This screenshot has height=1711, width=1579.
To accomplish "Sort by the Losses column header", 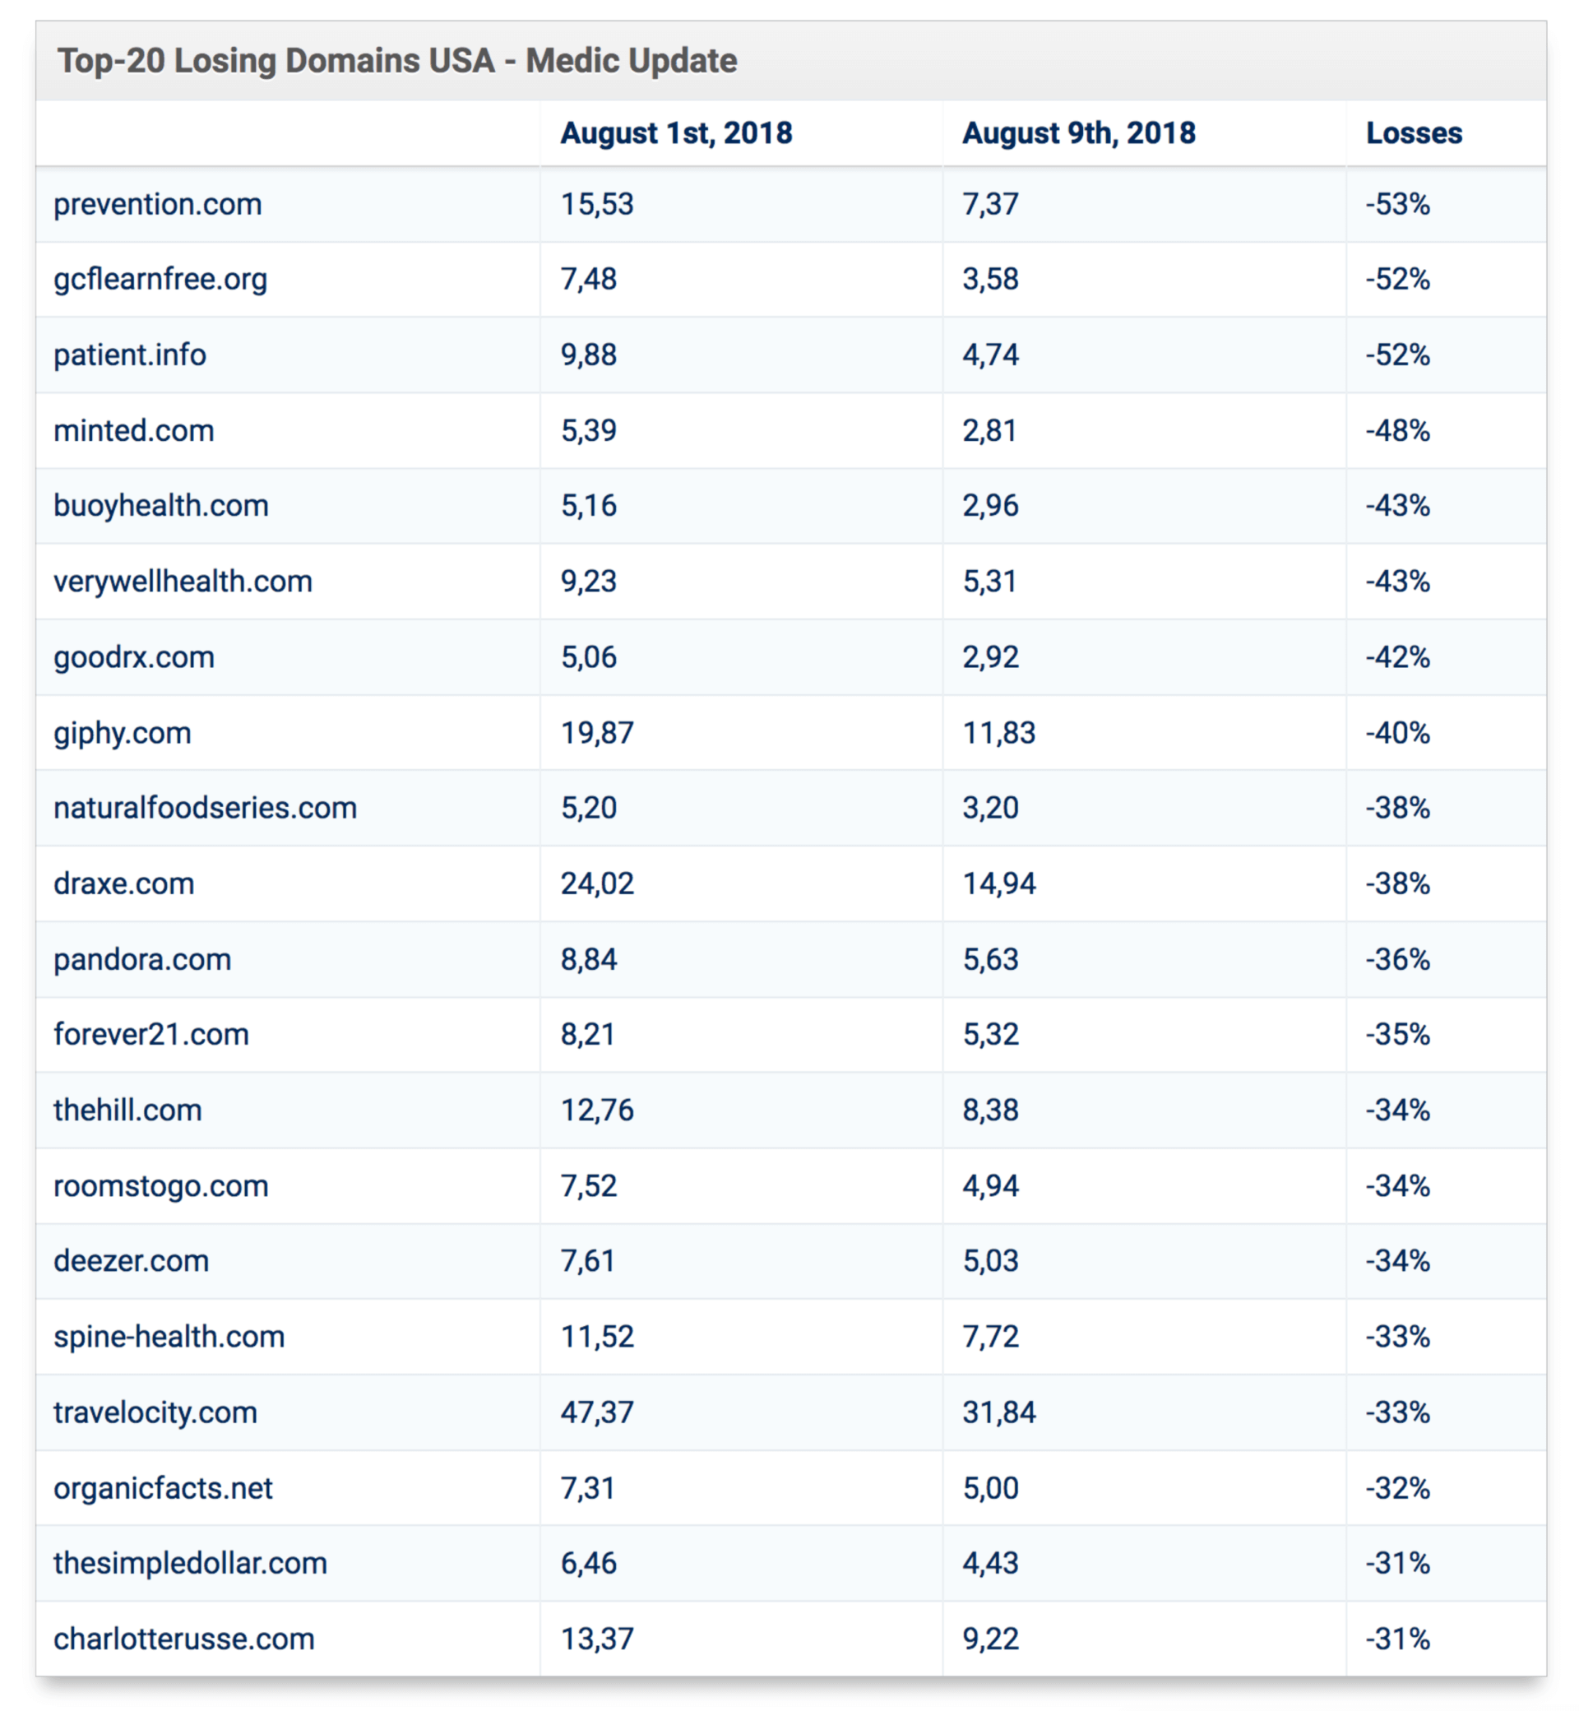I will pos(1413,133).
